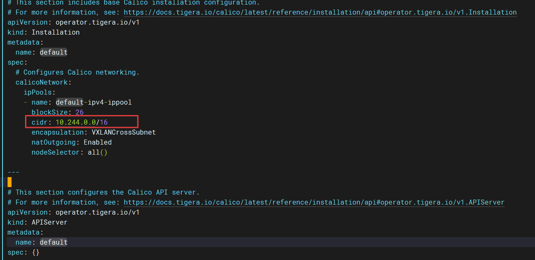Click the 'spec: {}' line

[x=23, y=252]
